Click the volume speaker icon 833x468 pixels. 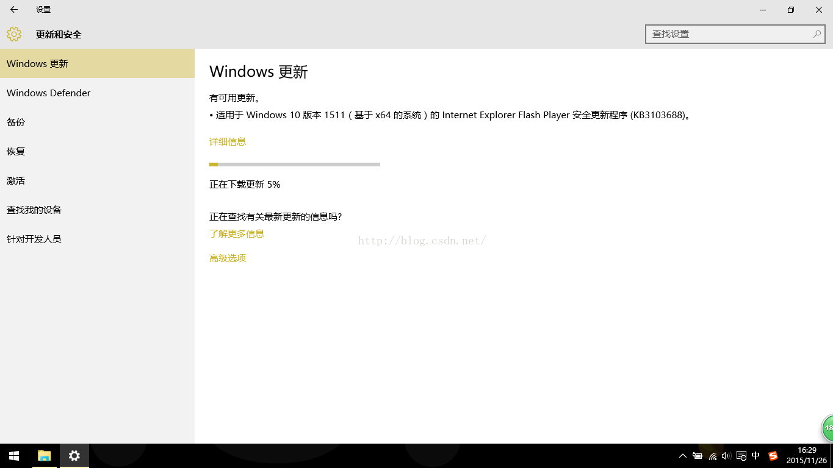(726, 456)
